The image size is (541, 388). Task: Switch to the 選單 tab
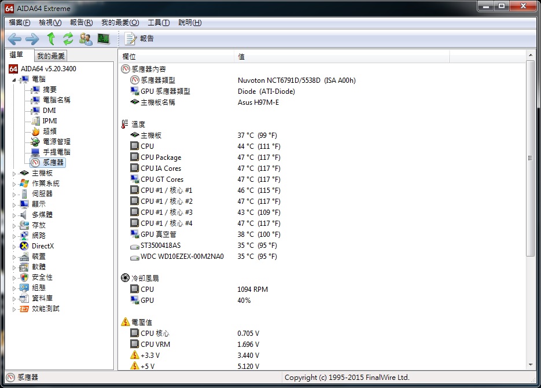[16, 54]
